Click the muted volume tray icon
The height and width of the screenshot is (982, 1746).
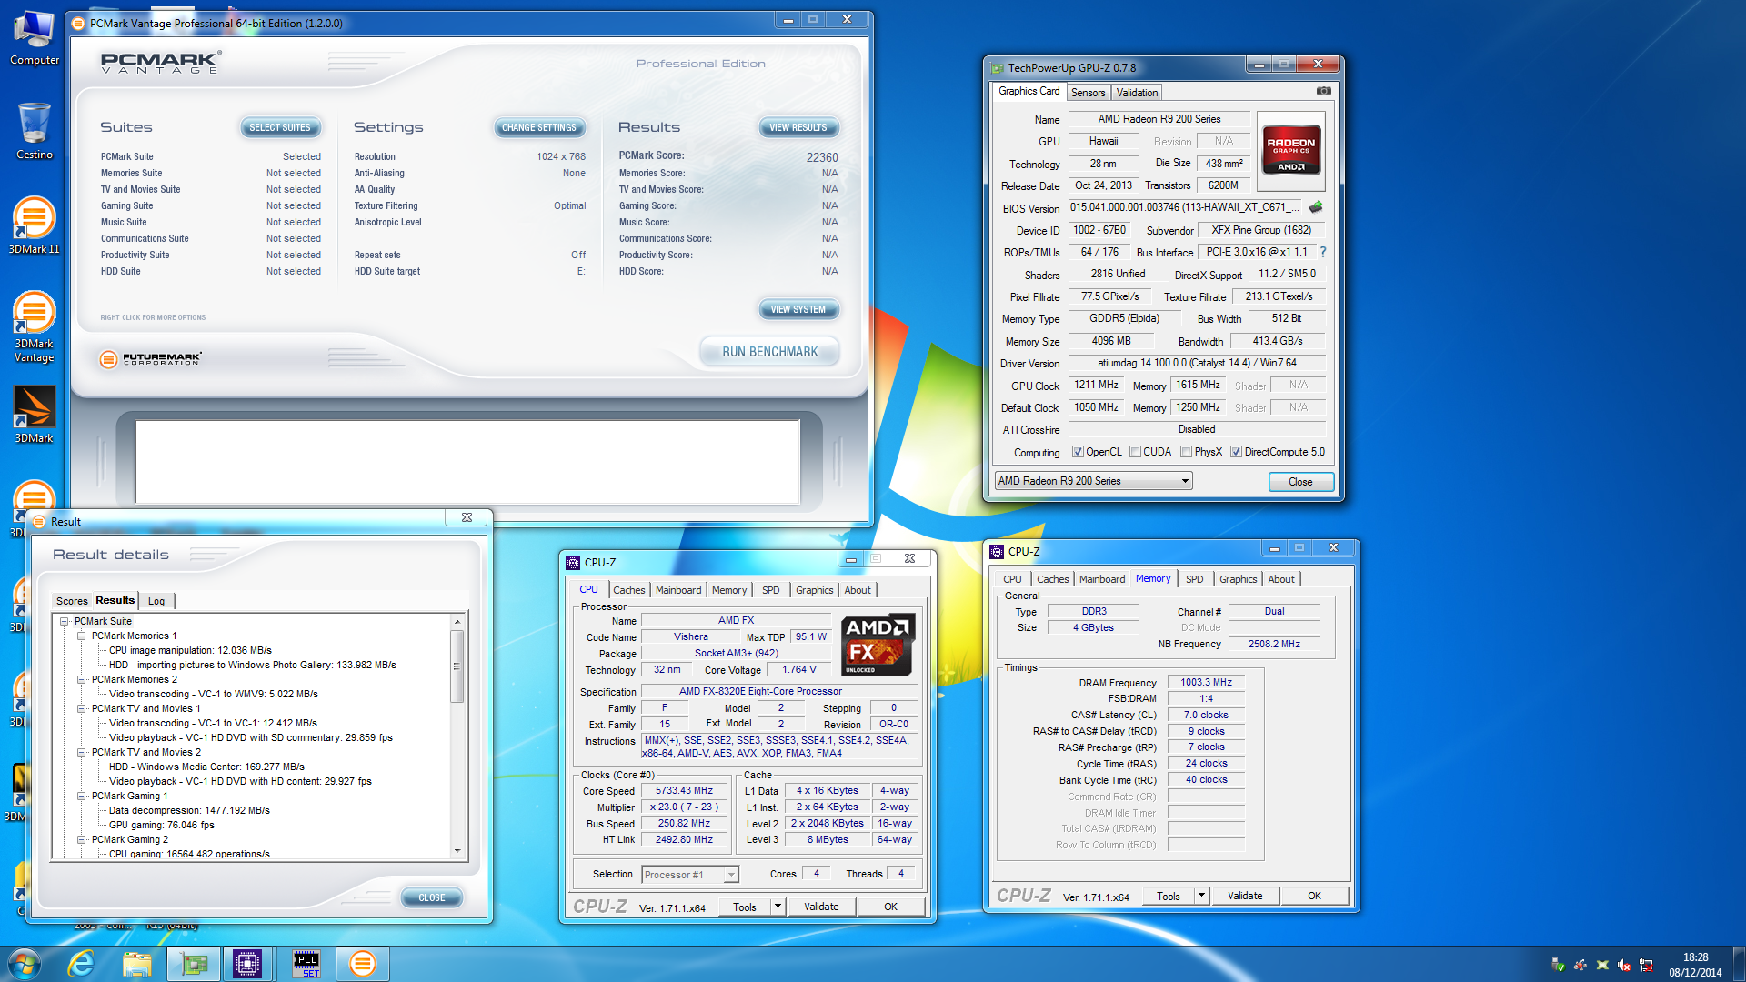pos(1624,965)
